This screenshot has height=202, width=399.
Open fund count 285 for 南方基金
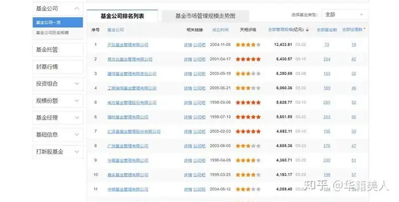coord(327,102)
